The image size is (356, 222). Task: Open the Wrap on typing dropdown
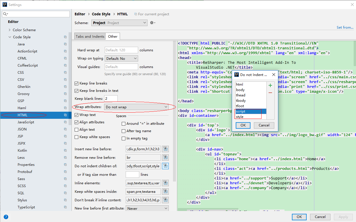click(121, 58)
